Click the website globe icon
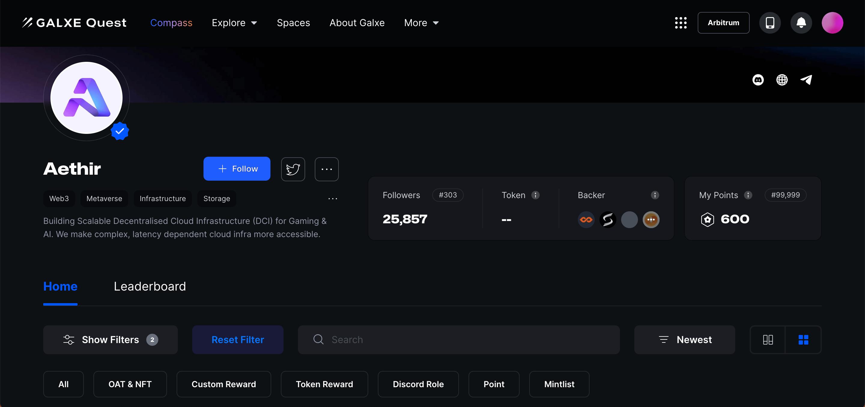The height and width of the screenshot is (407, 865). [x=782, y=80]
